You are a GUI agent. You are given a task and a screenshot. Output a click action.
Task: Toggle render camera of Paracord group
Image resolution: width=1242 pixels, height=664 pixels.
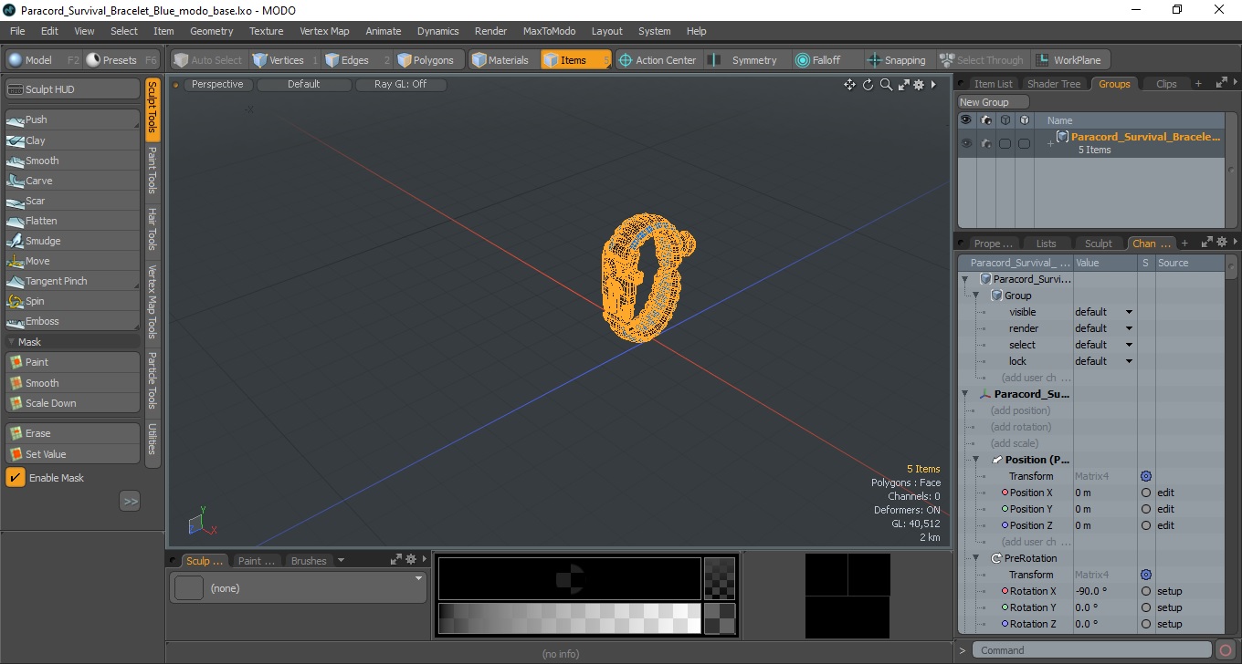tap(985, 143)
